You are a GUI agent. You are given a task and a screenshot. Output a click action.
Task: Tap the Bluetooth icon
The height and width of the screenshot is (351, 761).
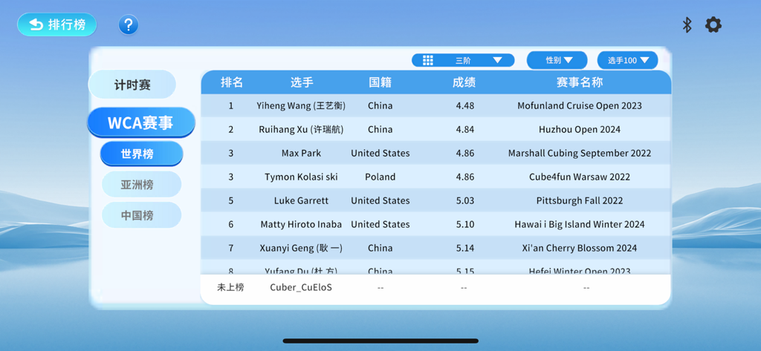point(687,24)
